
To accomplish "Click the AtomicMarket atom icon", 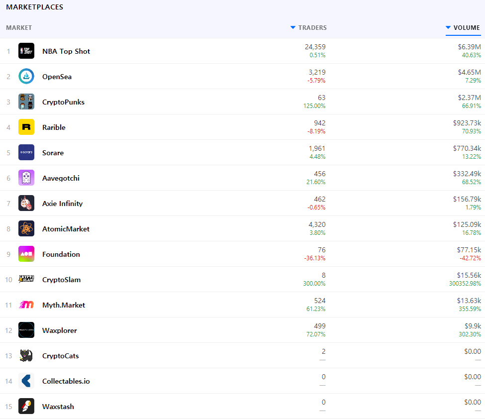I will (26, 228).
